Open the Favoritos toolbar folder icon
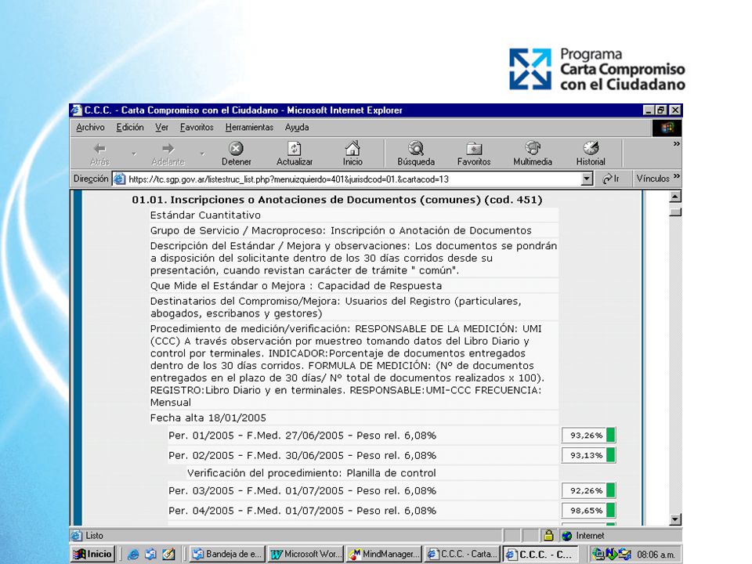752x564 pixels. pos(474,148)
